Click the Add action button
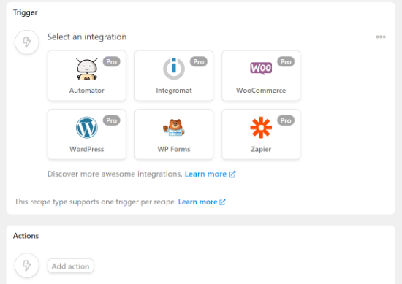Image resolution: width=402 pixels, height=284 pixels. pyautogui.click(x=70, y=266)
